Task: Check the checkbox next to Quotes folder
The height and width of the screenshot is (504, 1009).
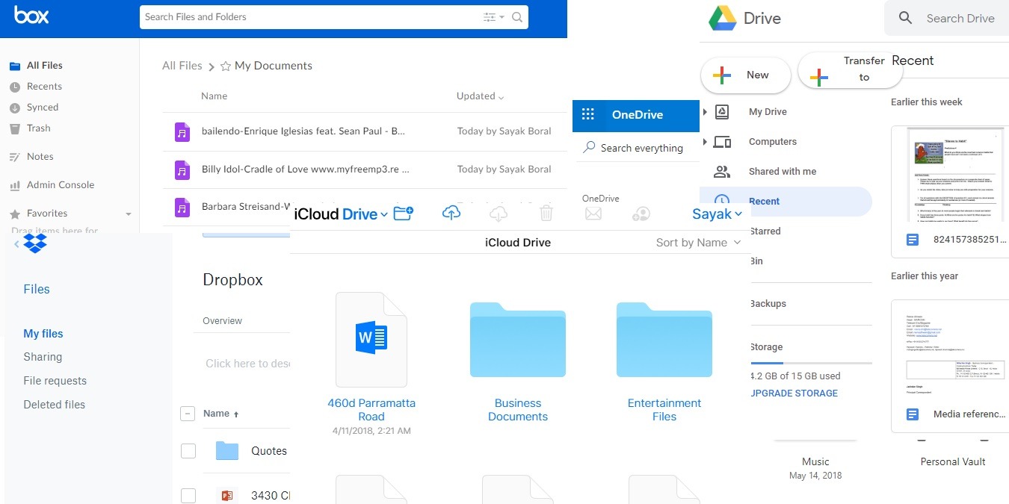Action: point(188,450)
